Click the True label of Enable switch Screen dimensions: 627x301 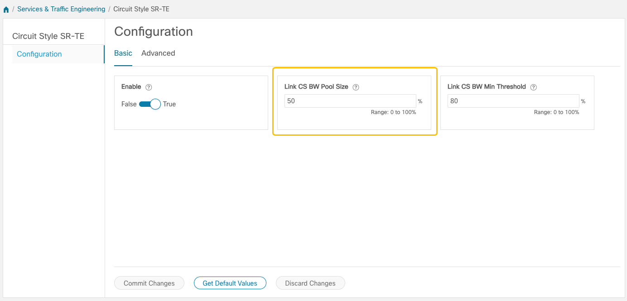[x=169, y=104]
